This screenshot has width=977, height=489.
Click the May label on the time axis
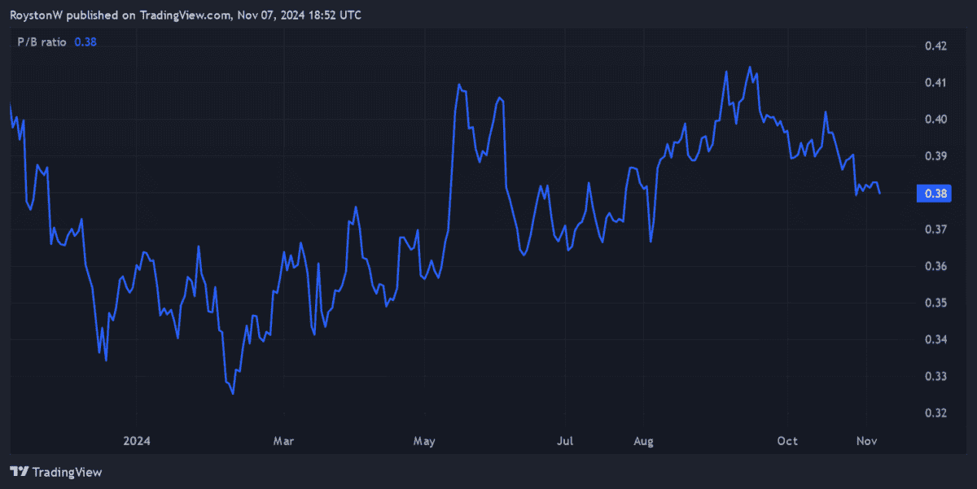tap(423, 441)
